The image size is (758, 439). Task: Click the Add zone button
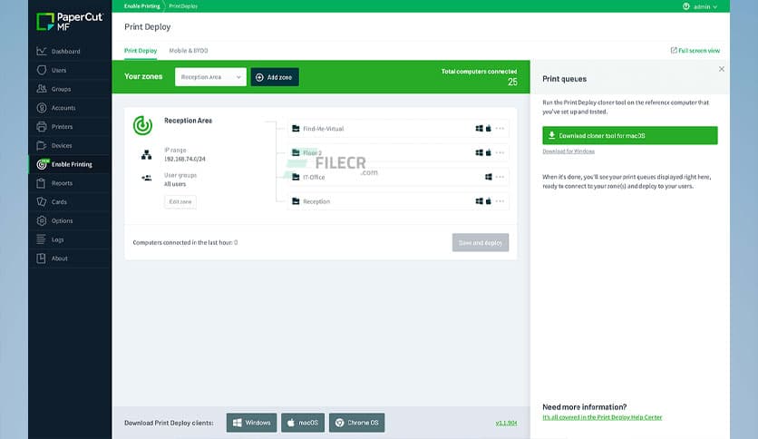tap(275, 77)
